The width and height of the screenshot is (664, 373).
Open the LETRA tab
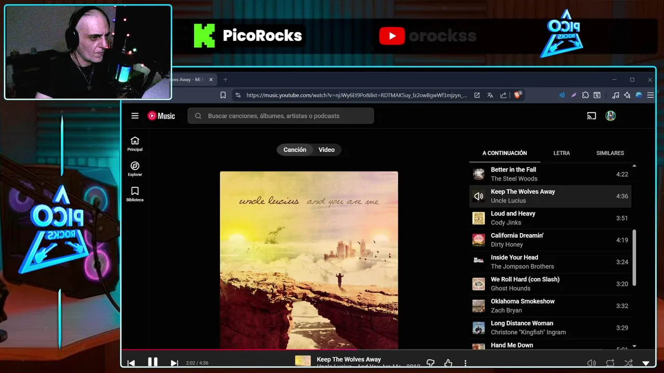(x=561, y=153)
